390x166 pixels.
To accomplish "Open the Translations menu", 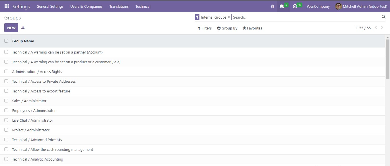I will pyautogui.click(x=119, y=6).
